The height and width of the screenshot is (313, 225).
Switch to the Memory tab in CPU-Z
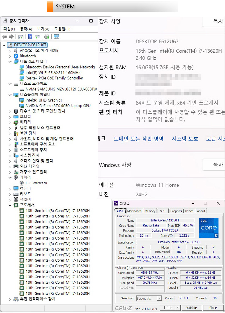[150, 211]
